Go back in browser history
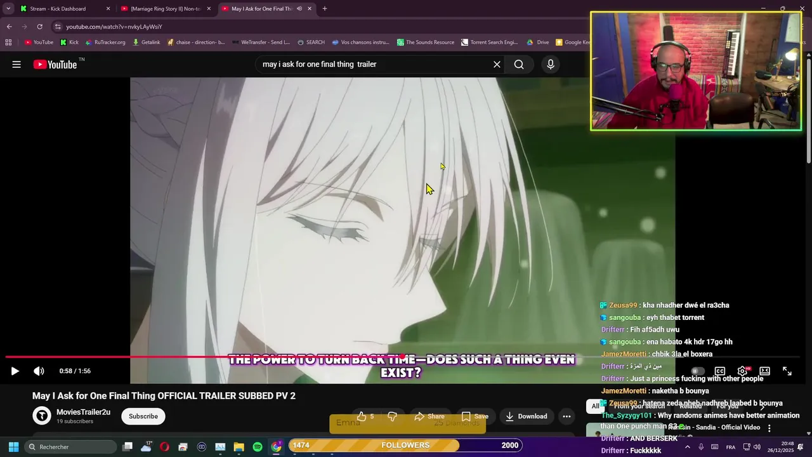812x457 pixels. pyautogui.click(x=10, y=27)
